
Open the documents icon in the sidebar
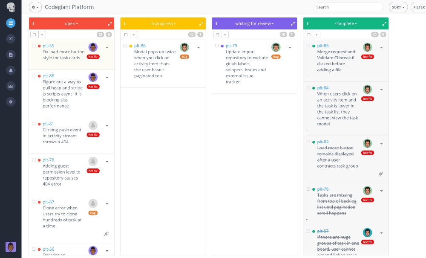click(10, 55)
